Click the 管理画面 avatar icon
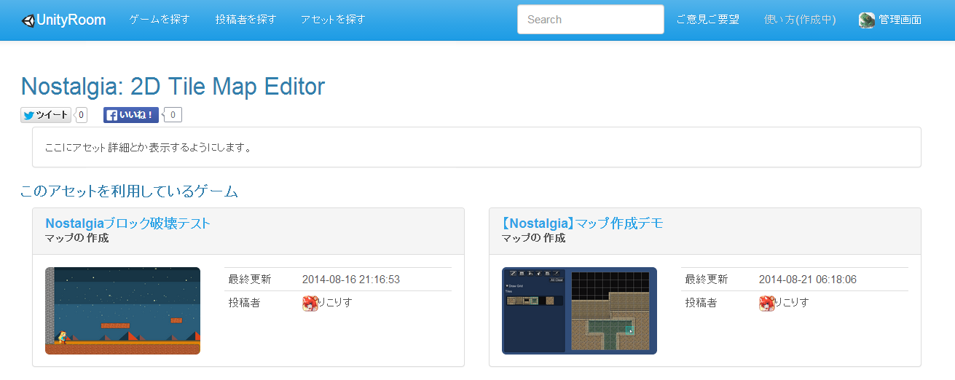 point(867,20)
